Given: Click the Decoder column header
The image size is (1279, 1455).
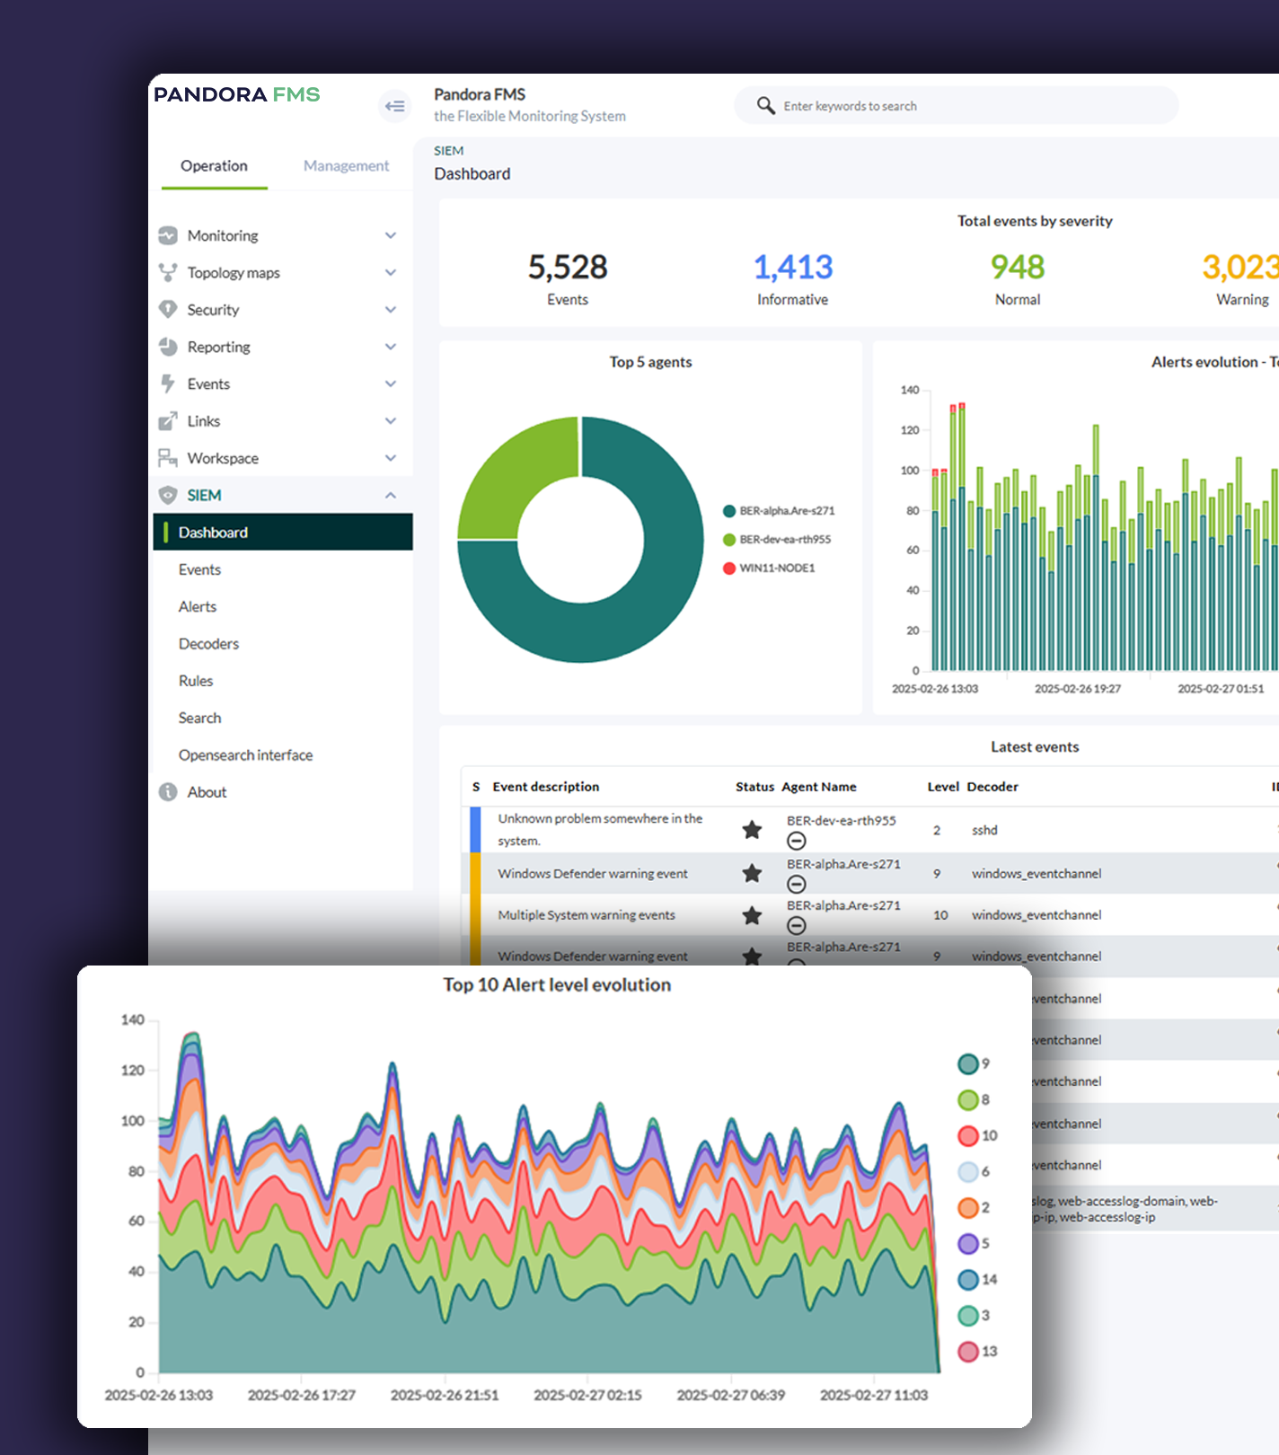Looking at the screenshot, I should coord(992,787).
